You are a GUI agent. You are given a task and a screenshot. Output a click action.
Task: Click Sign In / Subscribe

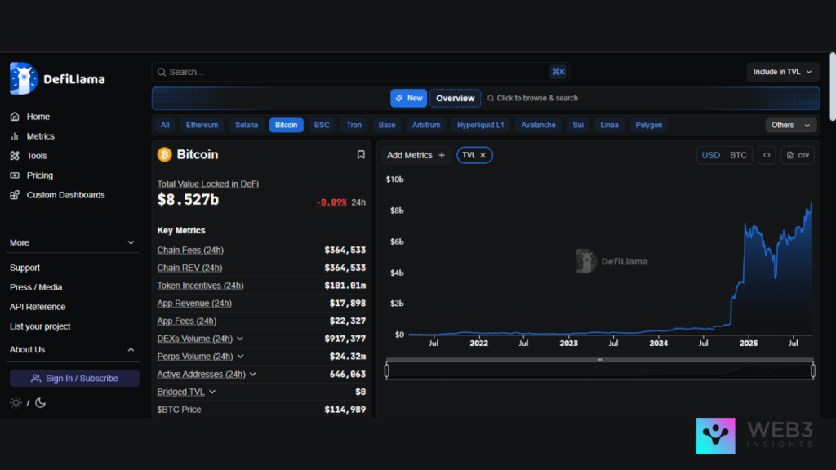point(74,379)
